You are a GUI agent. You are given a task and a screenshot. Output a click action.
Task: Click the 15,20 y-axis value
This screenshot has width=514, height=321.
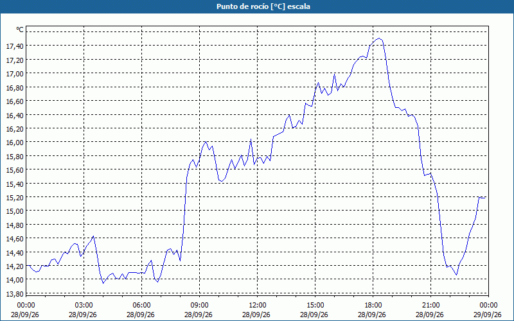click(15, 198)
